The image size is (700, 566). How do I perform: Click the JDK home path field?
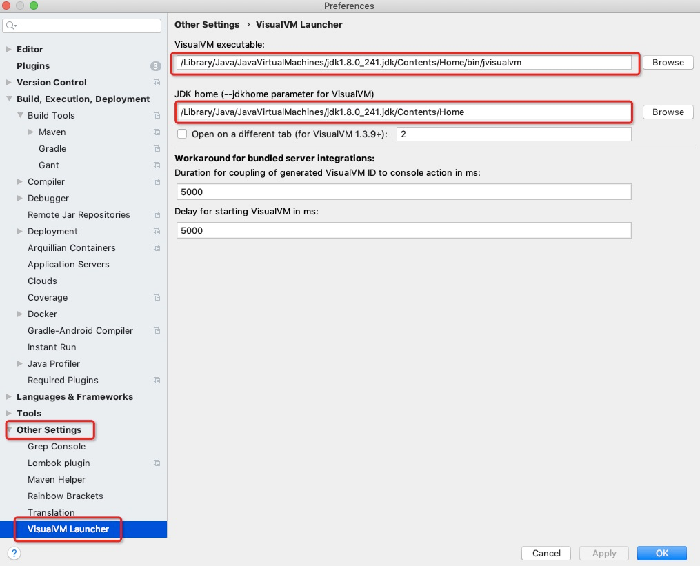click(x=404, y=112)
